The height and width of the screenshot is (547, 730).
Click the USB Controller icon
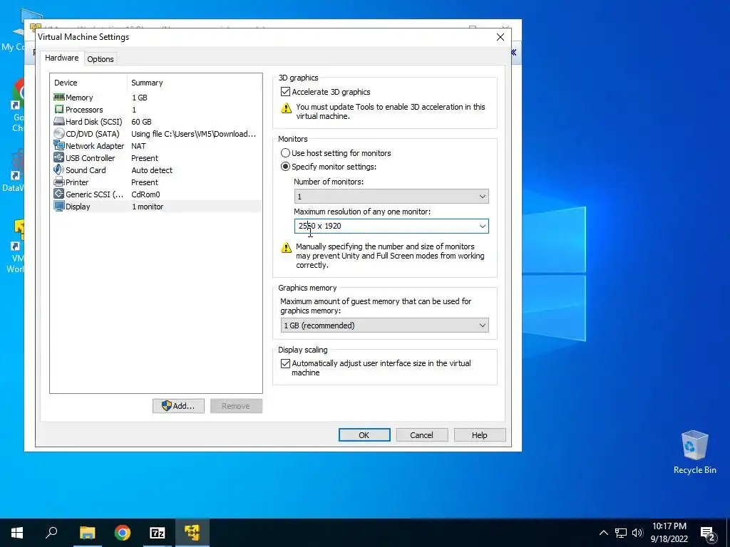pos(58,157)
